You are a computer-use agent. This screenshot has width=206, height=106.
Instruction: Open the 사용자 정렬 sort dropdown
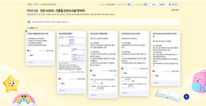click(x=176, y=10)
